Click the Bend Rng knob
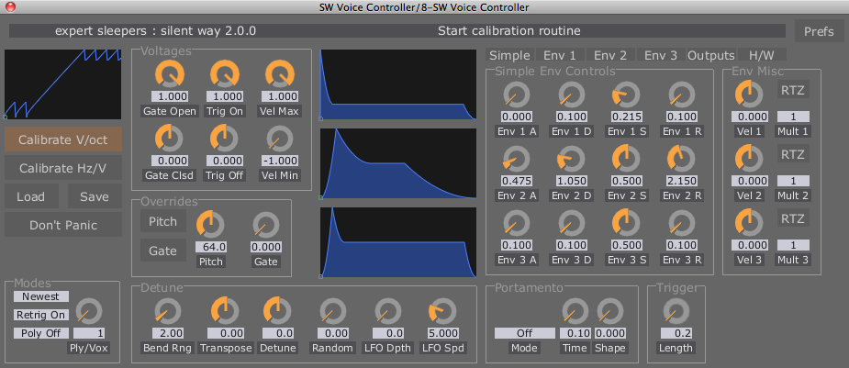The width and height of the screenshot is (849, 368). (x=167, y=310)
